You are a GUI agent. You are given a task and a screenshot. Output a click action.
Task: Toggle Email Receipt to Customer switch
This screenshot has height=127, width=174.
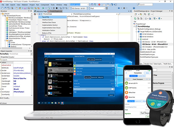[113, 89]
